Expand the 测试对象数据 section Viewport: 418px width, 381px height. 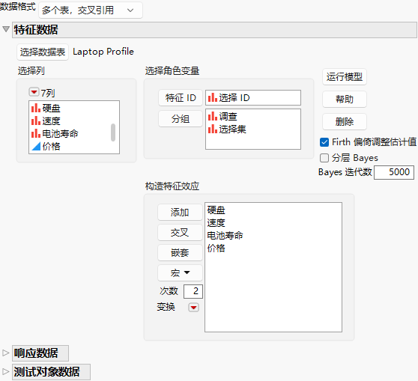tap(5, 371)
